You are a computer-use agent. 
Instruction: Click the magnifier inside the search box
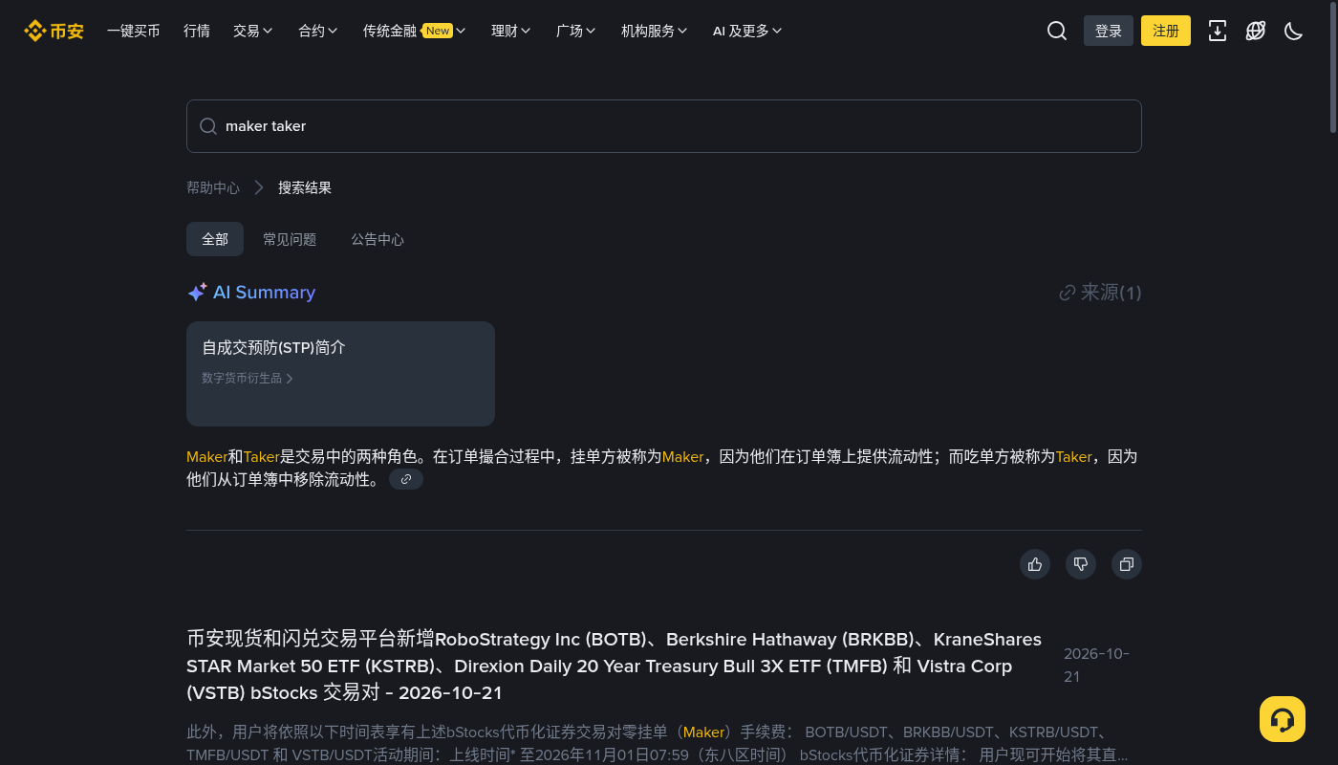tap(207, 126)
